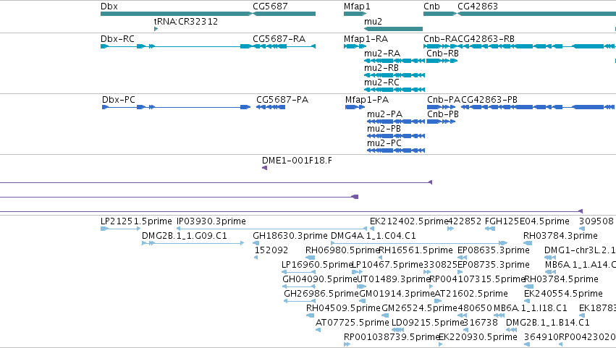
Task: Click the mu2-RB transcript label
Action: [381, 68]
